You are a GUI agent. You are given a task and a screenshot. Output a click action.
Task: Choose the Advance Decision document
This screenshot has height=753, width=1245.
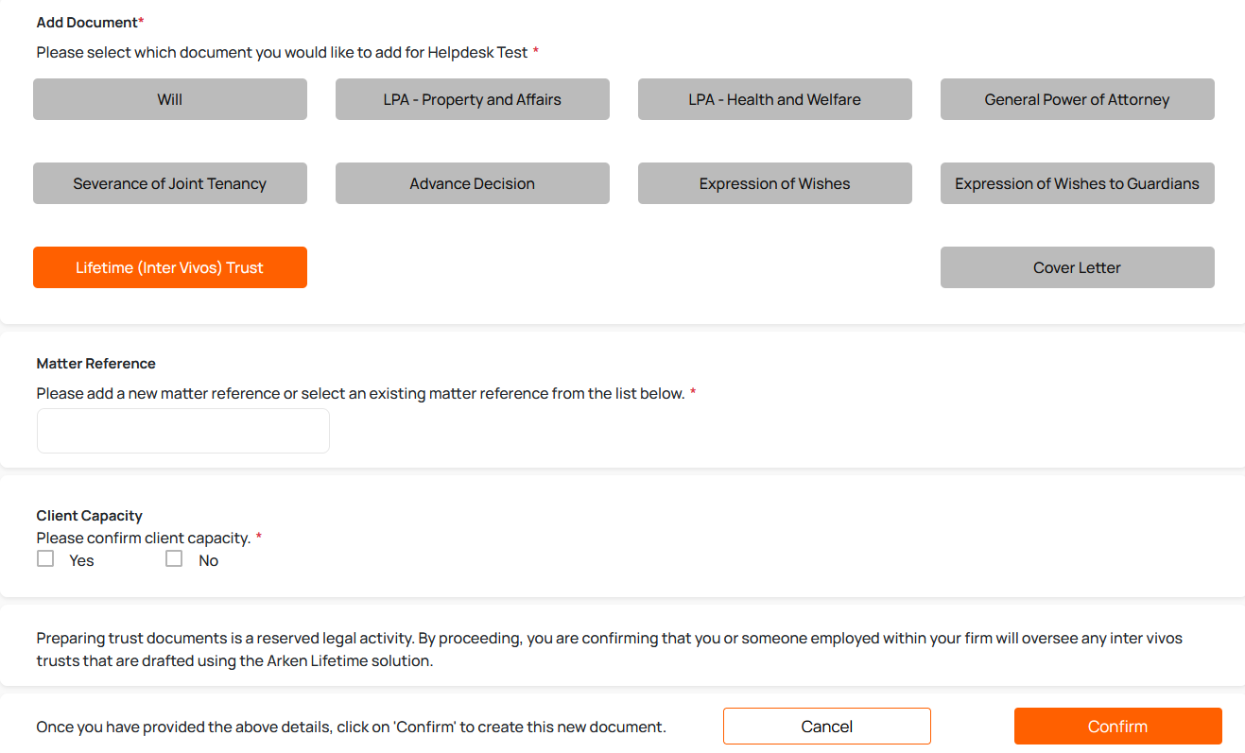[472, 183]
